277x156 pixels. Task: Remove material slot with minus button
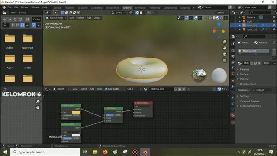point(274,54)
